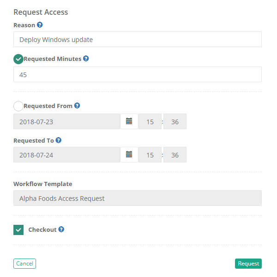Viewport: 277px width, 277px height.
Task: Select the Requested From radio option
Action: pyautogui.click(x=18, y=106)
